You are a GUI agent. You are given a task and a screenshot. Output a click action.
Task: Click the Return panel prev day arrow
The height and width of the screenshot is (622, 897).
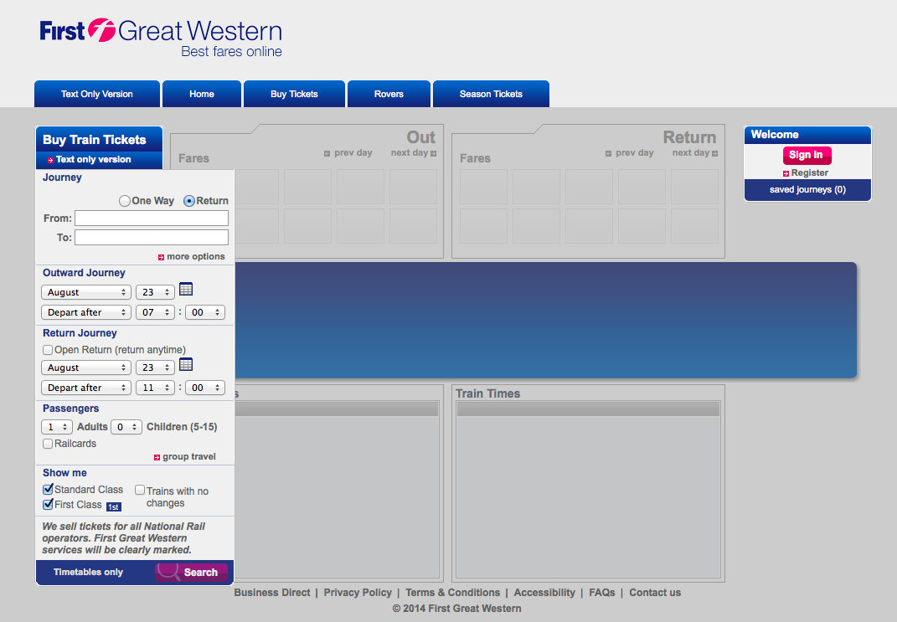pyautogui.click(x=609, y=153)
